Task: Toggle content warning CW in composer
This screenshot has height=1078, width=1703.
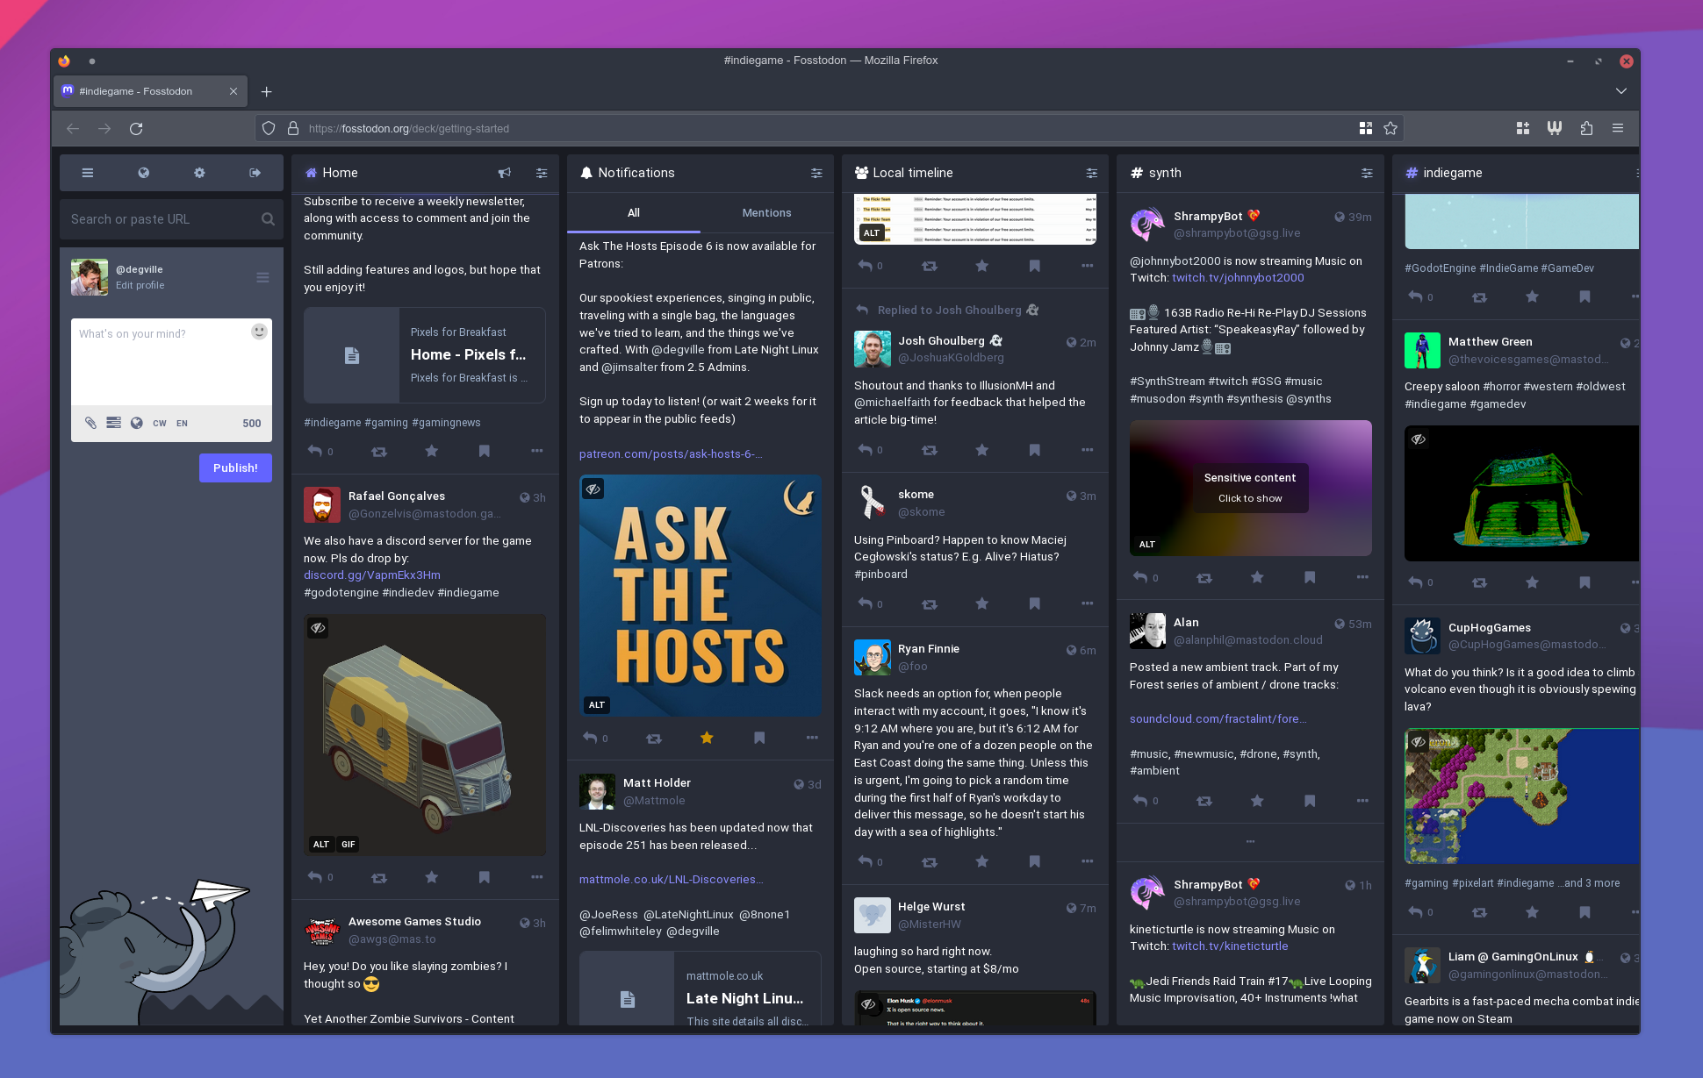Action: [x=159, y=423]
